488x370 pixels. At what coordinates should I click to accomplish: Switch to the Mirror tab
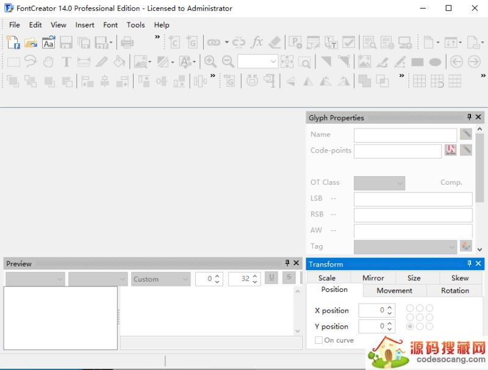373,277
